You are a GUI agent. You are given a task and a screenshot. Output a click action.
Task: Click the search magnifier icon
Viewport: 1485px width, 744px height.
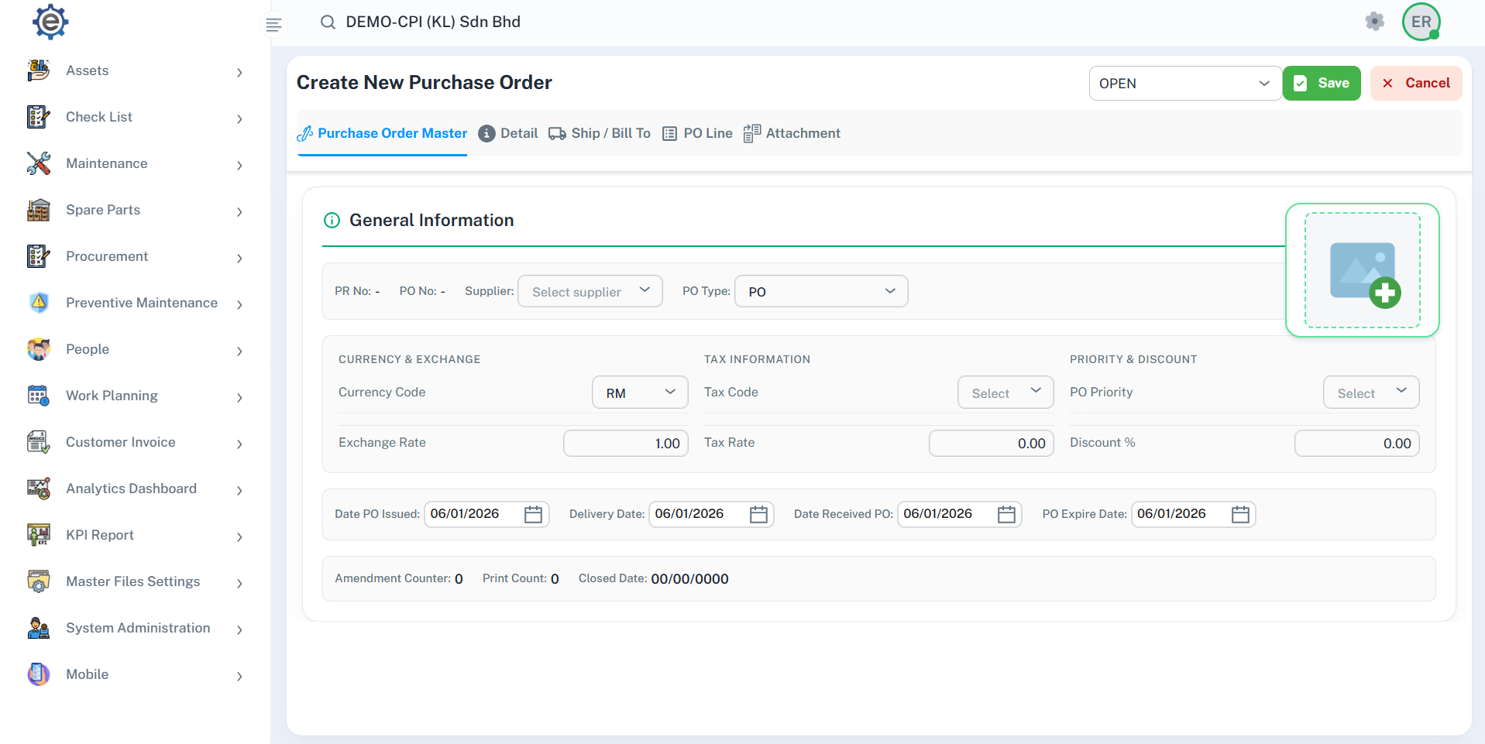pos(328,22)
